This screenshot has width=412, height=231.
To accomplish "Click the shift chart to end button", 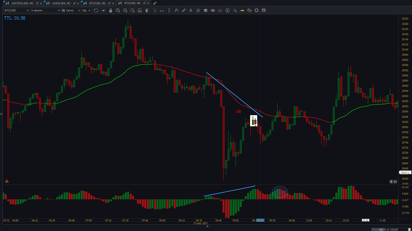I will 395,182.
